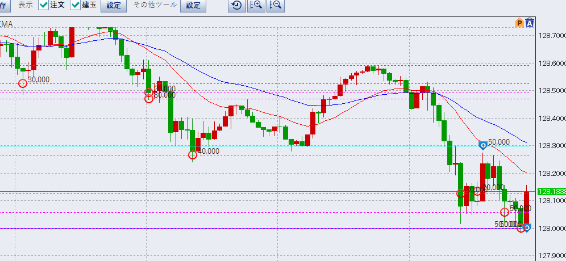
Task: Zoom out the chart with the magnifier-minus icon
Action: click(275, 6)
